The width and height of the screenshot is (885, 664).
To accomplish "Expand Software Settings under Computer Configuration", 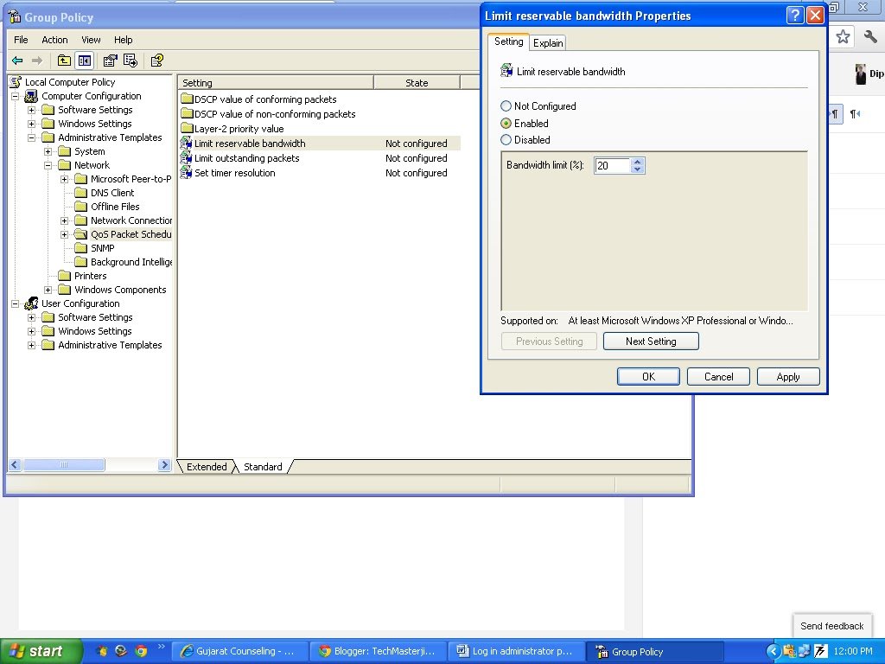I will tap(32, 110).
